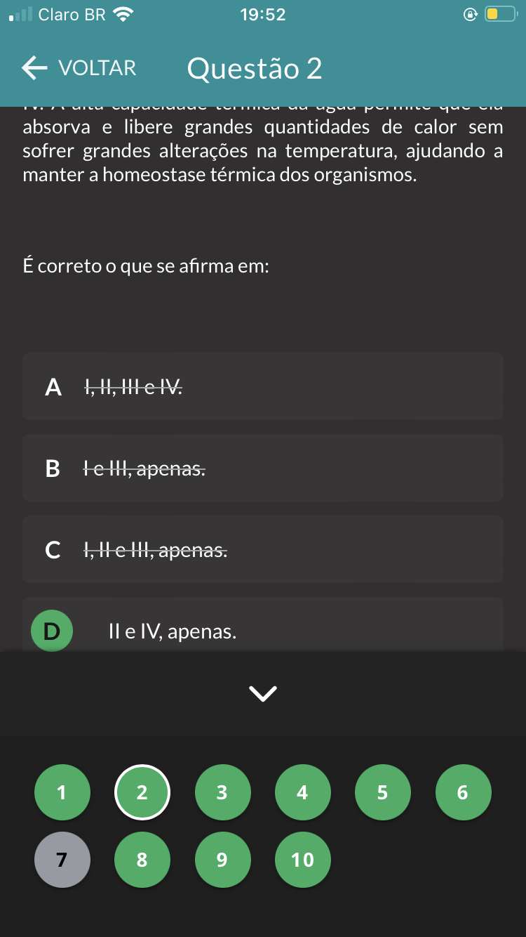Open unanswered question 7

[62, 860]
